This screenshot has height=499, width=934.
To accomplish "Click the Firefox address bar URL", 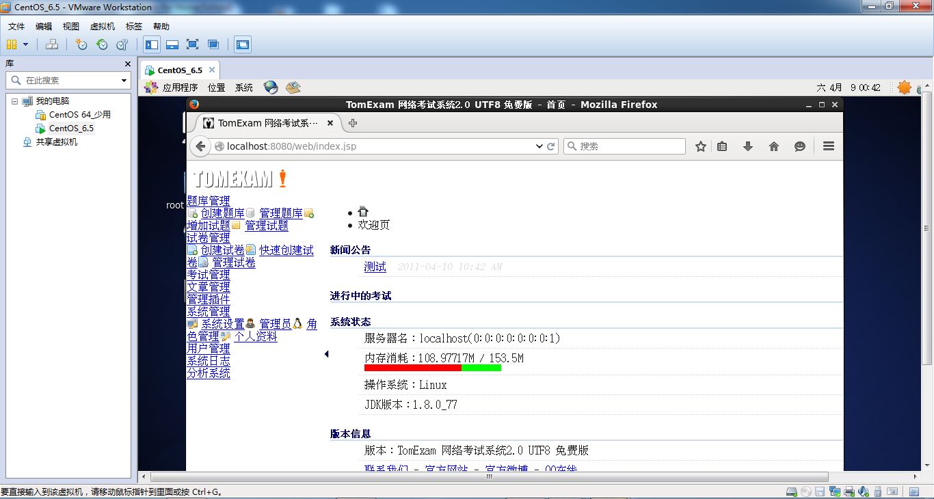I will tap(292, 146).
